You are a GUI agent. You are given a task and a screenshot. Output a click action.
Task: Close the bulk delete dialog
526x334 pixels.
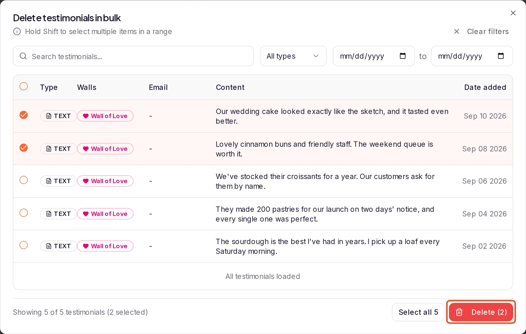[x=513, y=13]
